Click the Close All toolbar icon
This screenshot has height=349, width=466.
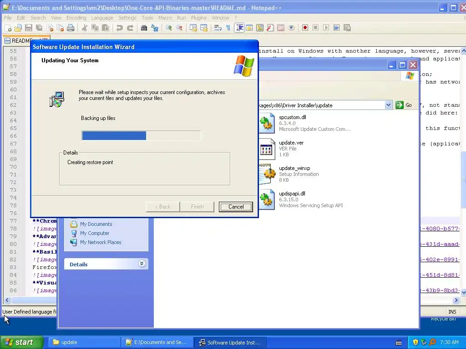pyautogui.click(x=61, y=28)
